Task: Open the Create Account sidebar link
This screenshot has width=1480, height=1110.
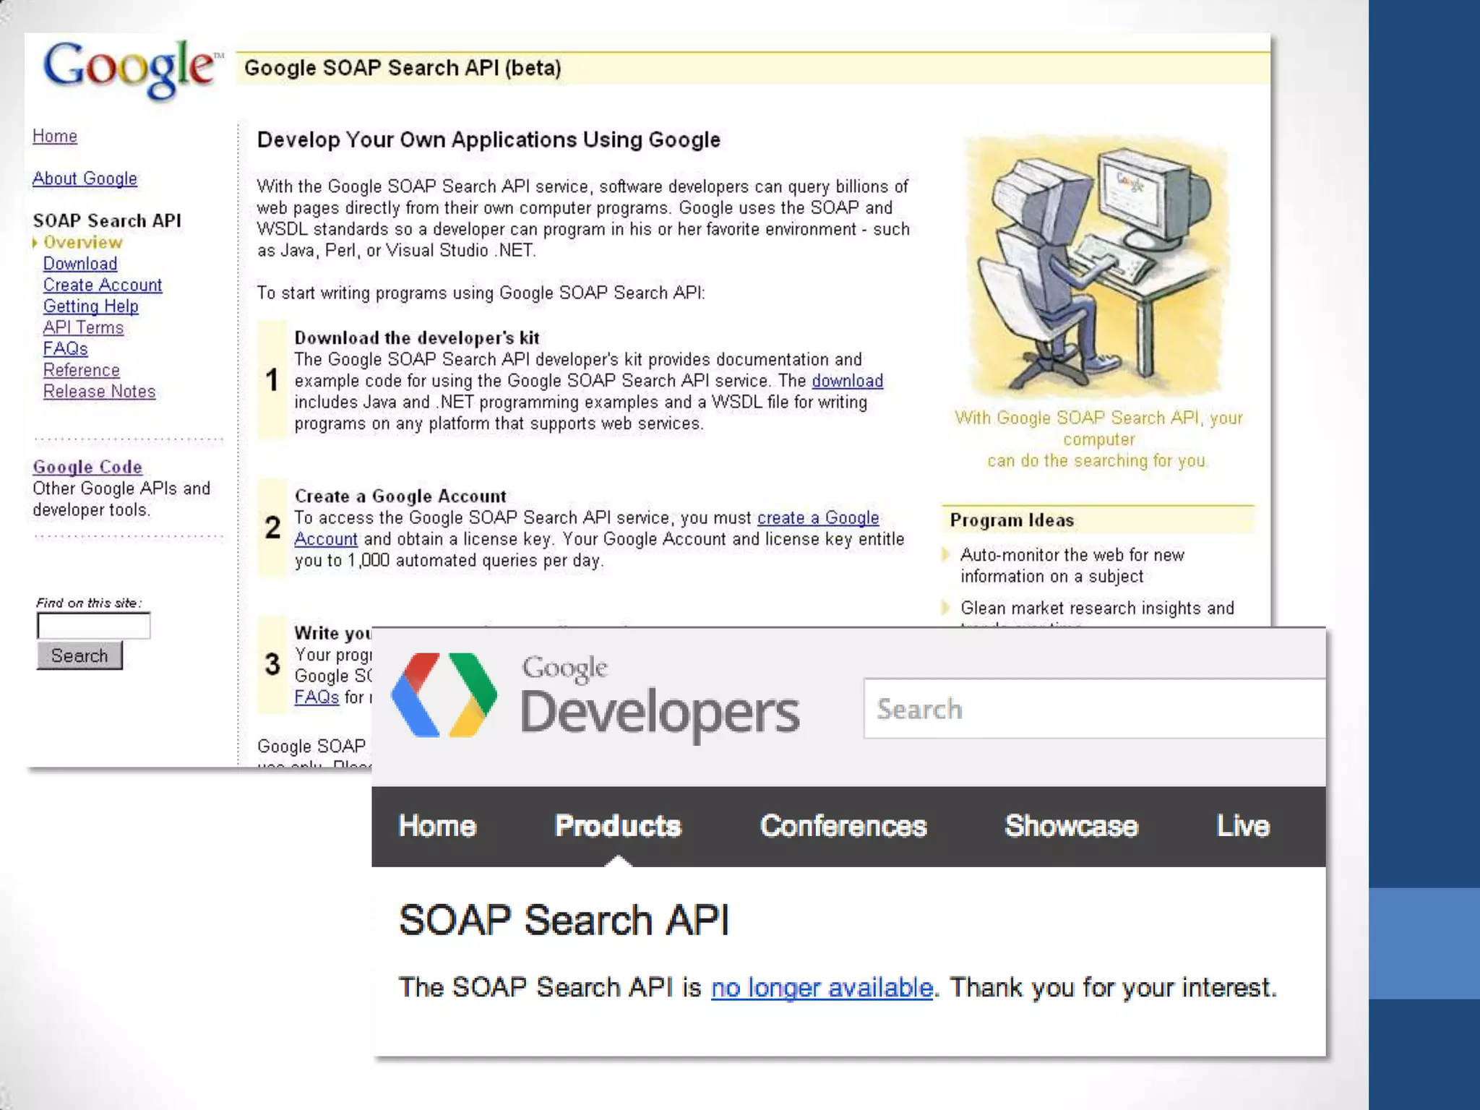Action: click(103, 285)
